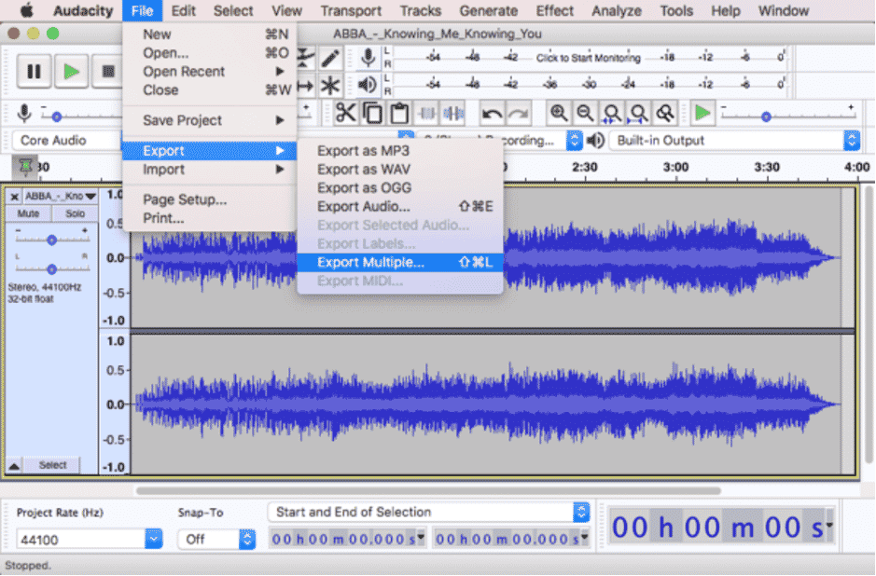
Task: Click the Zoom In magnifier icon
Action: coord(558,113)
